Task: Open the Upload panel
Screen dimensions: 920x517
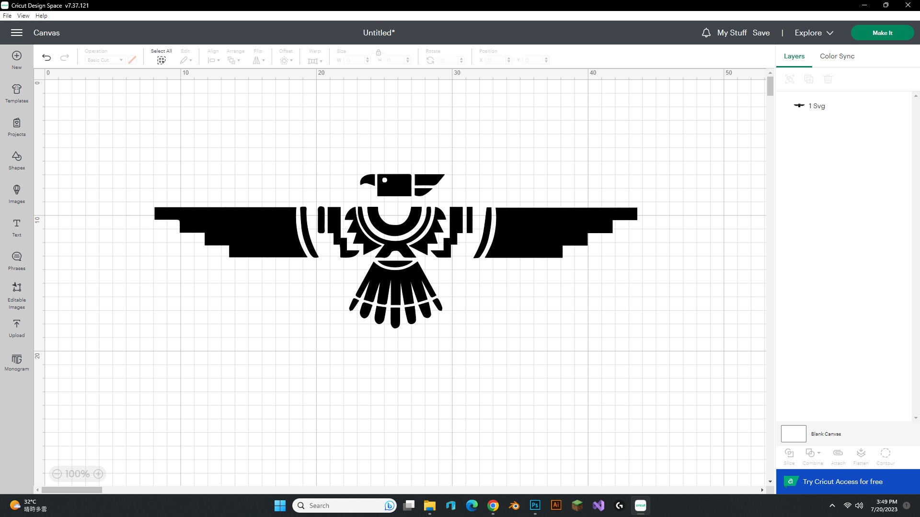Action: (x=16, y=327)
